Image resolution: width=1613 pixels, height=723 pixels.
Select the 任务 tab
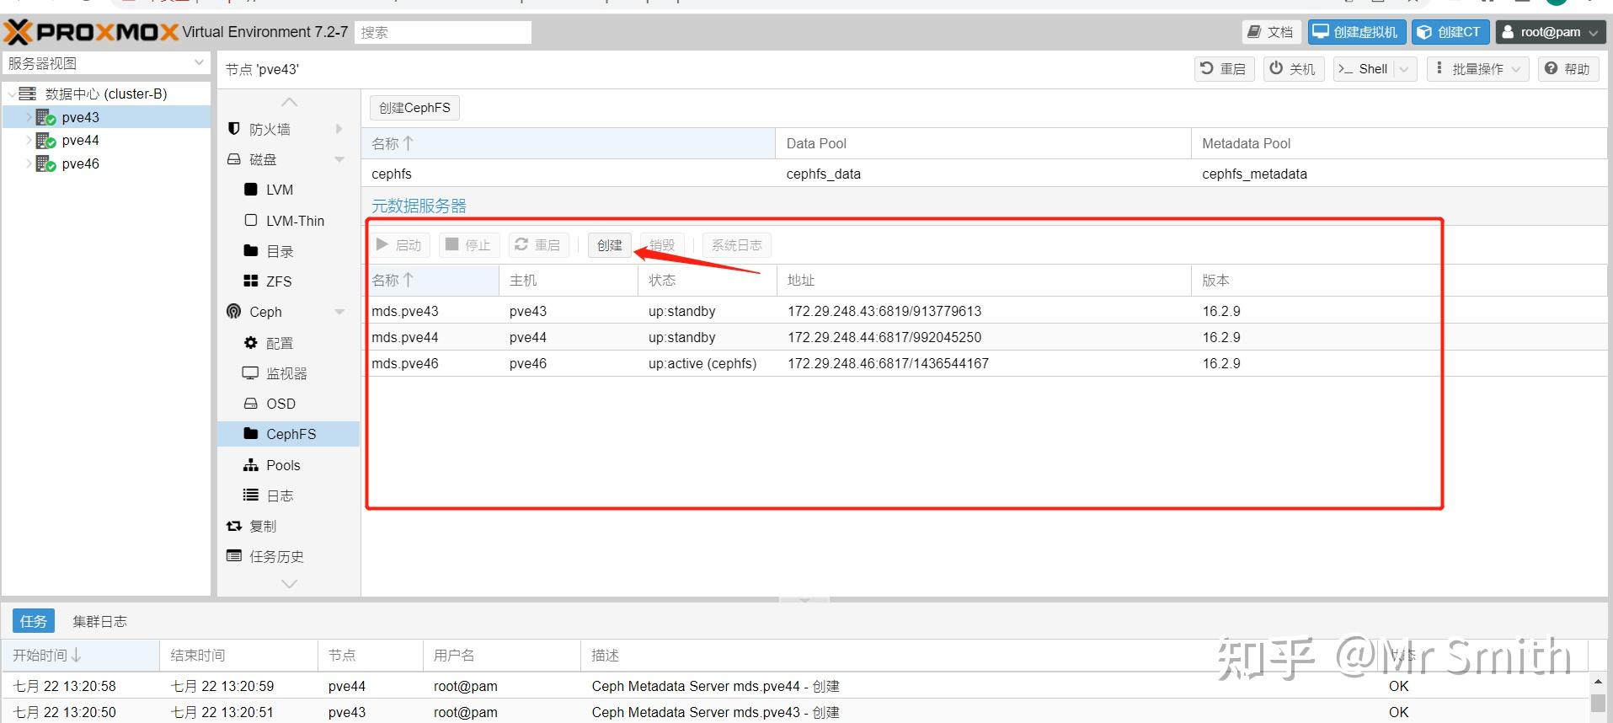[x=34, y=621]
